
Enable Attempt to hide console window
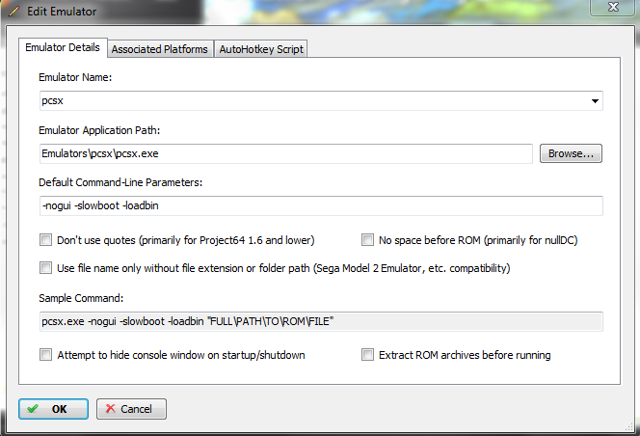tap(45, 355)
